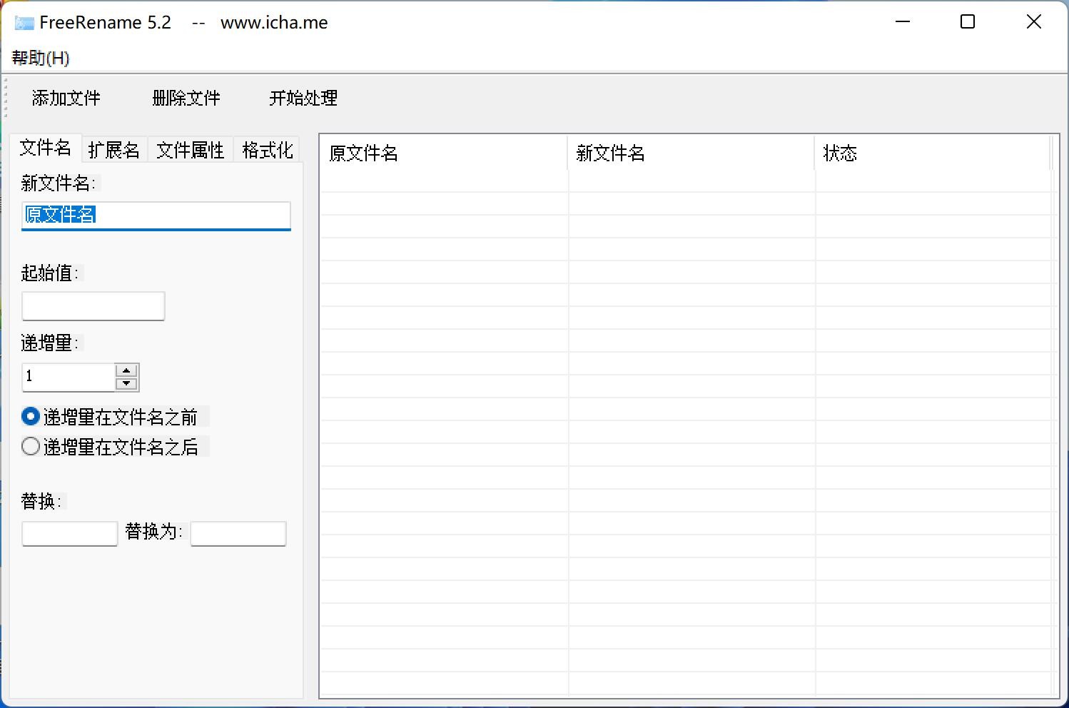
Task: Switch to the 扩展名 tab
Action: pyautogui.click(x=114, y=150)
